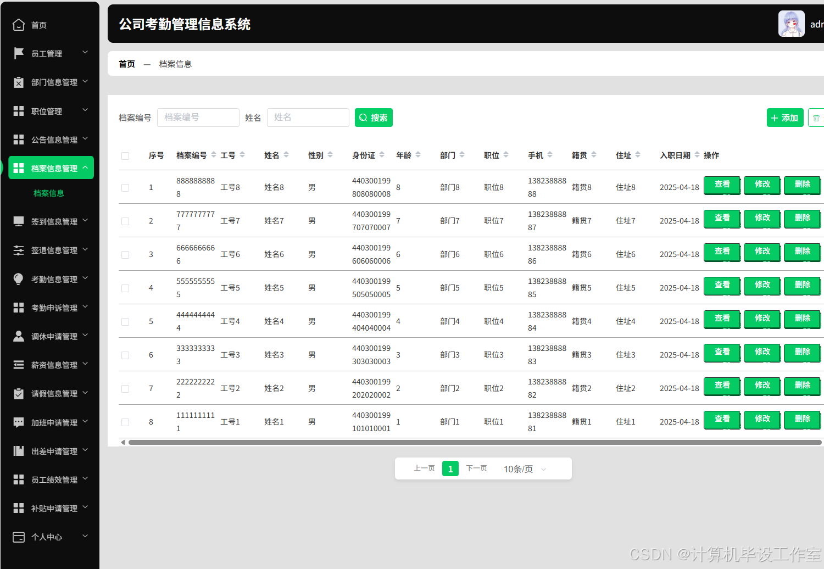The image size is (824, 569).
Task: Check the row with 姓名6
Action: click(x=125, y=254)
